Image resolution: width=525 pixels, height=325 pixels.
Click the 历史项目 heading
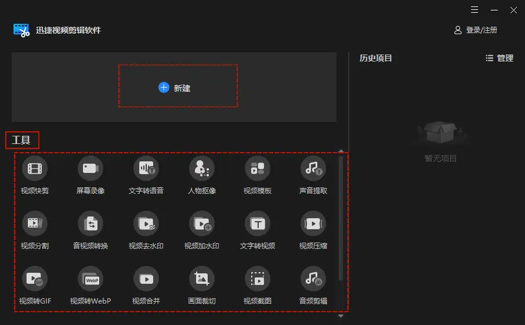click(x=376, y=58)
